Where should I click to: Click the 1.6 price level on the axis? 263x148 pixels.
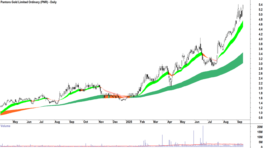tap(260, 98)
